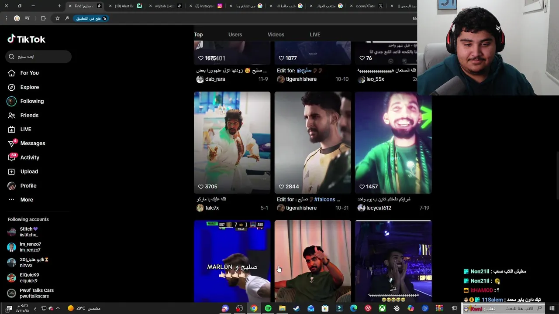This screenshot has width=559, height=314.
Task: Open Spotify from the taskbar
Action: pyautogui.click(x=268, y=308)
